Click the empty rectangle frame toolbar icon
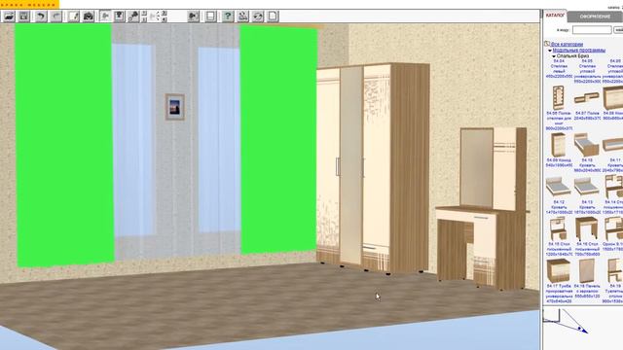623x350 pixels. pos(210,17)
